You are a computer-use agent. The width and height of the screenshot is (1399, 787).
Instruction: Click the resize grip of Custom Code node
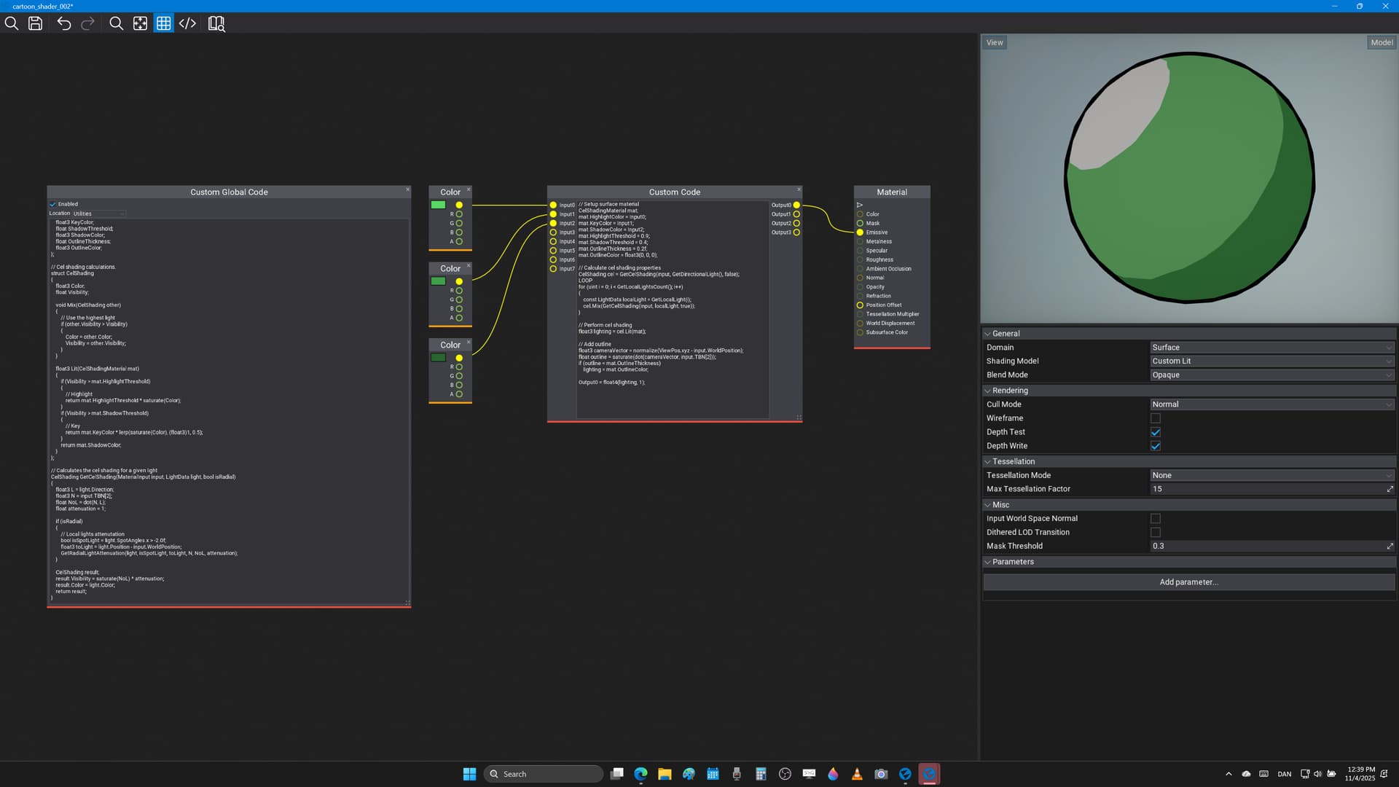(x=799, y=418)
